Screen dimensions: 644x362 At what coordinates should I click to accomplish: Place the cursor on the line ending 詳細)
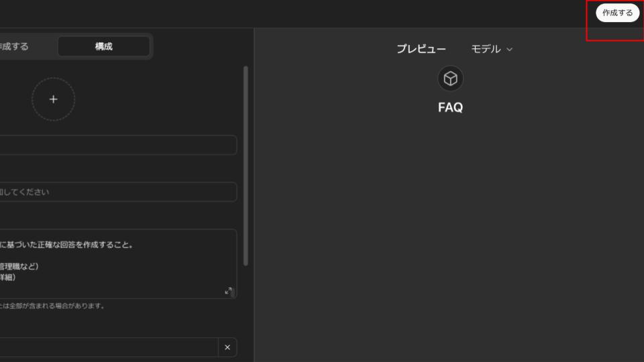click(8, 277)
